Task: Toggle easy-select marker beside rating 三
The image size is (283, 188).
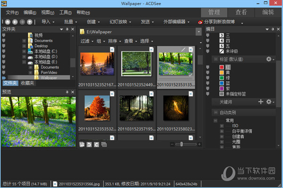Action: tap(208, 35)
